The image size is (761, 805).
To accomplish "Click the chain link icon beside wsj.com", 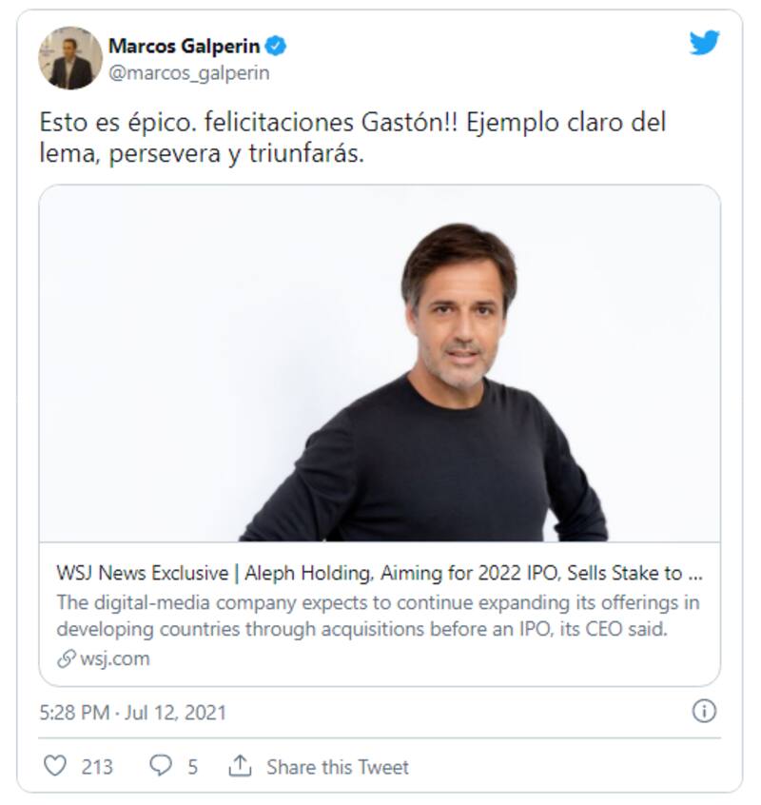I will (67, 658).
